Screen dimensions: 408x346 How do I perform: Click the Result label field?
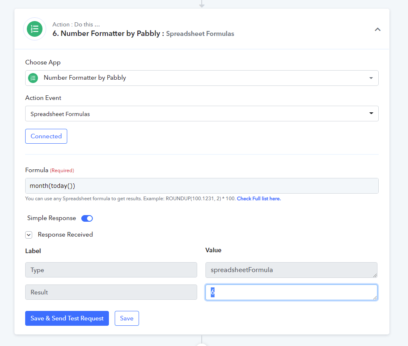(111, 292)
